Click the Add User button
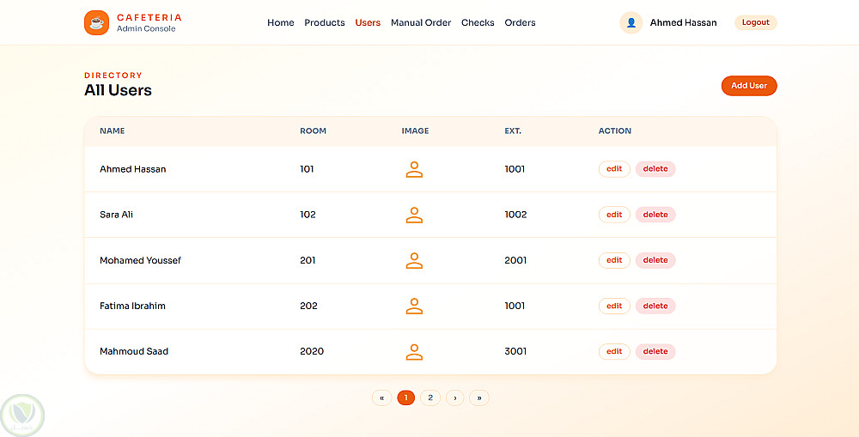The width and height of the screenshot is (859, 437). coord(749,86)
